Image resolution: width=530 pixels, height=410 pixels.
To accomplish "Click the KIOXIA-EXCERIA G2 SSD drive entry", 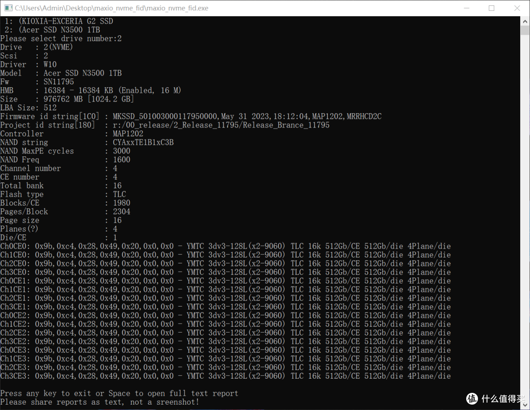I will click(59, 21).
